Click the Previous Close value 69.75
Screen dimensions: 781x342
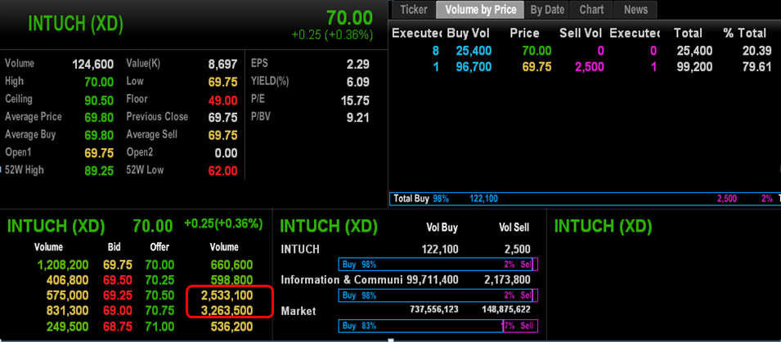223,117
